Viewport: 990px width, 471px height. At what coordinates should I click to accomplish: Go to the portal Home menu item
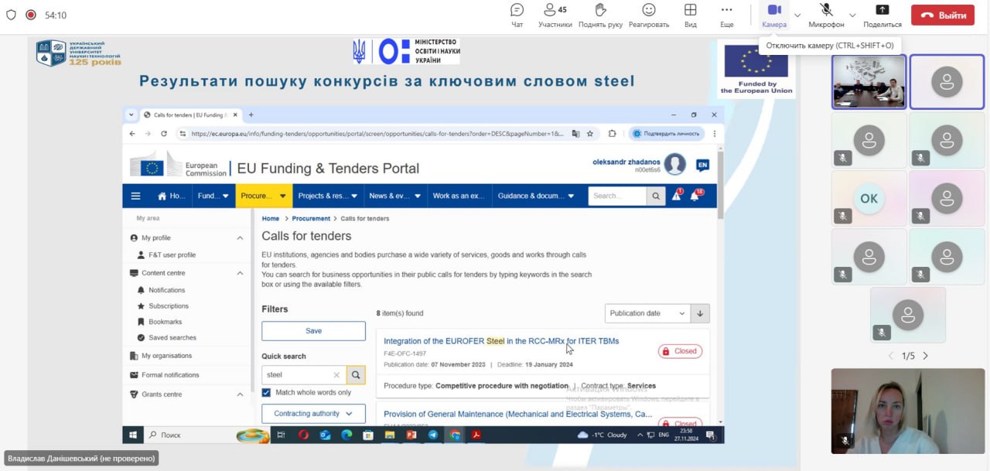pos(172,196)
